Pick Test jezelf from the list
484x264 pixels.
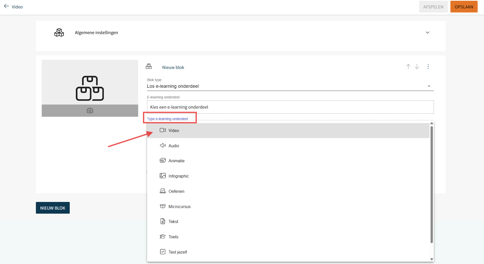tap(178, 252)
